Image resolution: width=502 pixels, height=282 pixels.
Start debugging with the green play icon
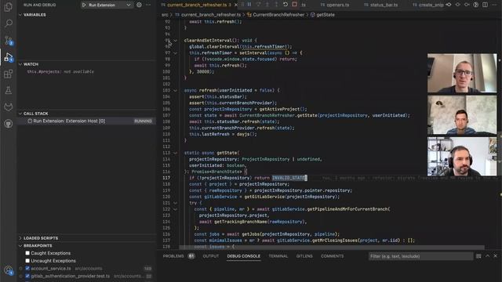pyautogui.click(x=84, y=5)
